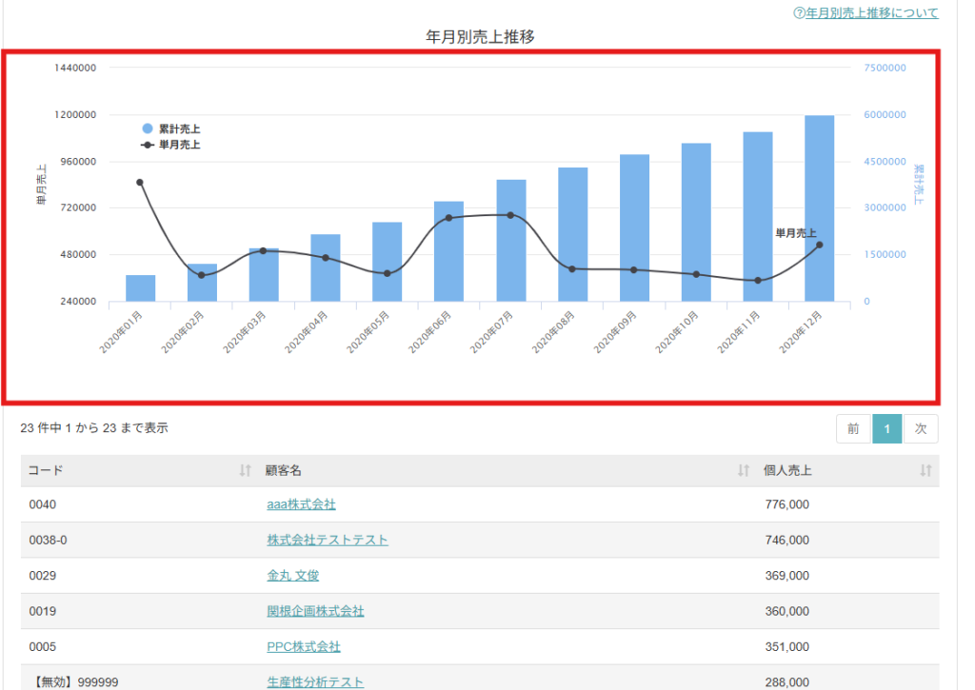Open customer link aaa株式会社

(x=301, y=504)
